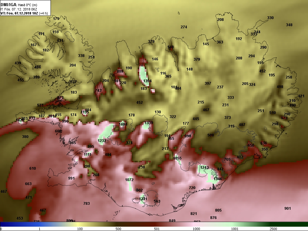Image resolution: width=308 pixels, height=231 pixels.
Task: Select the map value 380
Action: click(25, 136)
